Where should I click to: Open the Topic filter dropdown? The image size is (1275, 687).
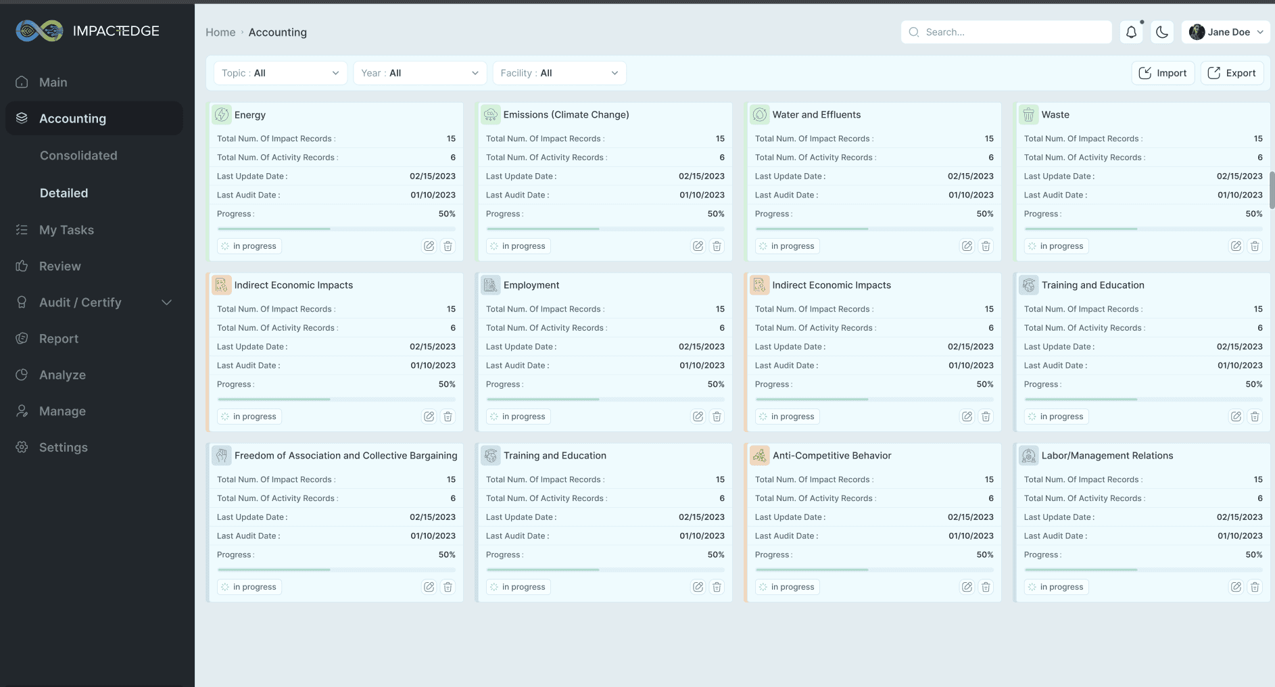(281, 73)
